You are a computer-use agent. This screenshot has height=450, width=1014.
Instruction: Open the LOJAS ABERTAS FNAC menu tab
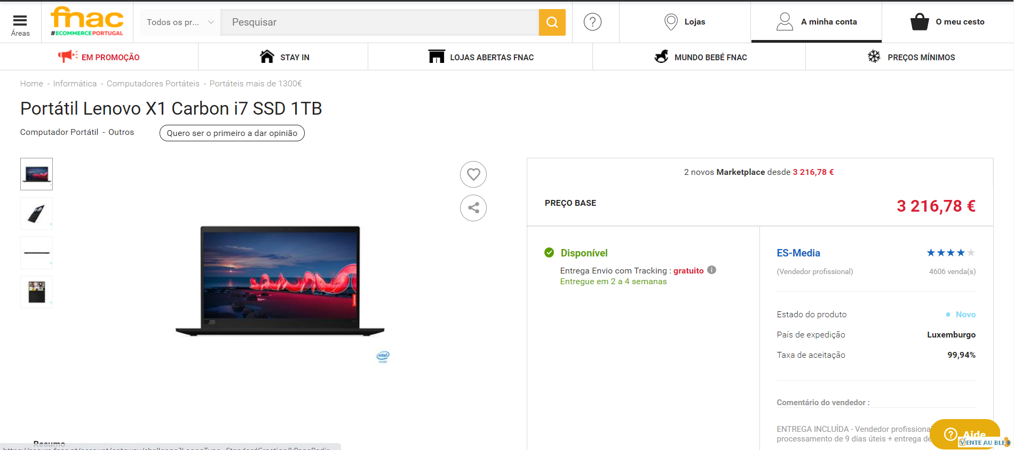coord(480,57)
